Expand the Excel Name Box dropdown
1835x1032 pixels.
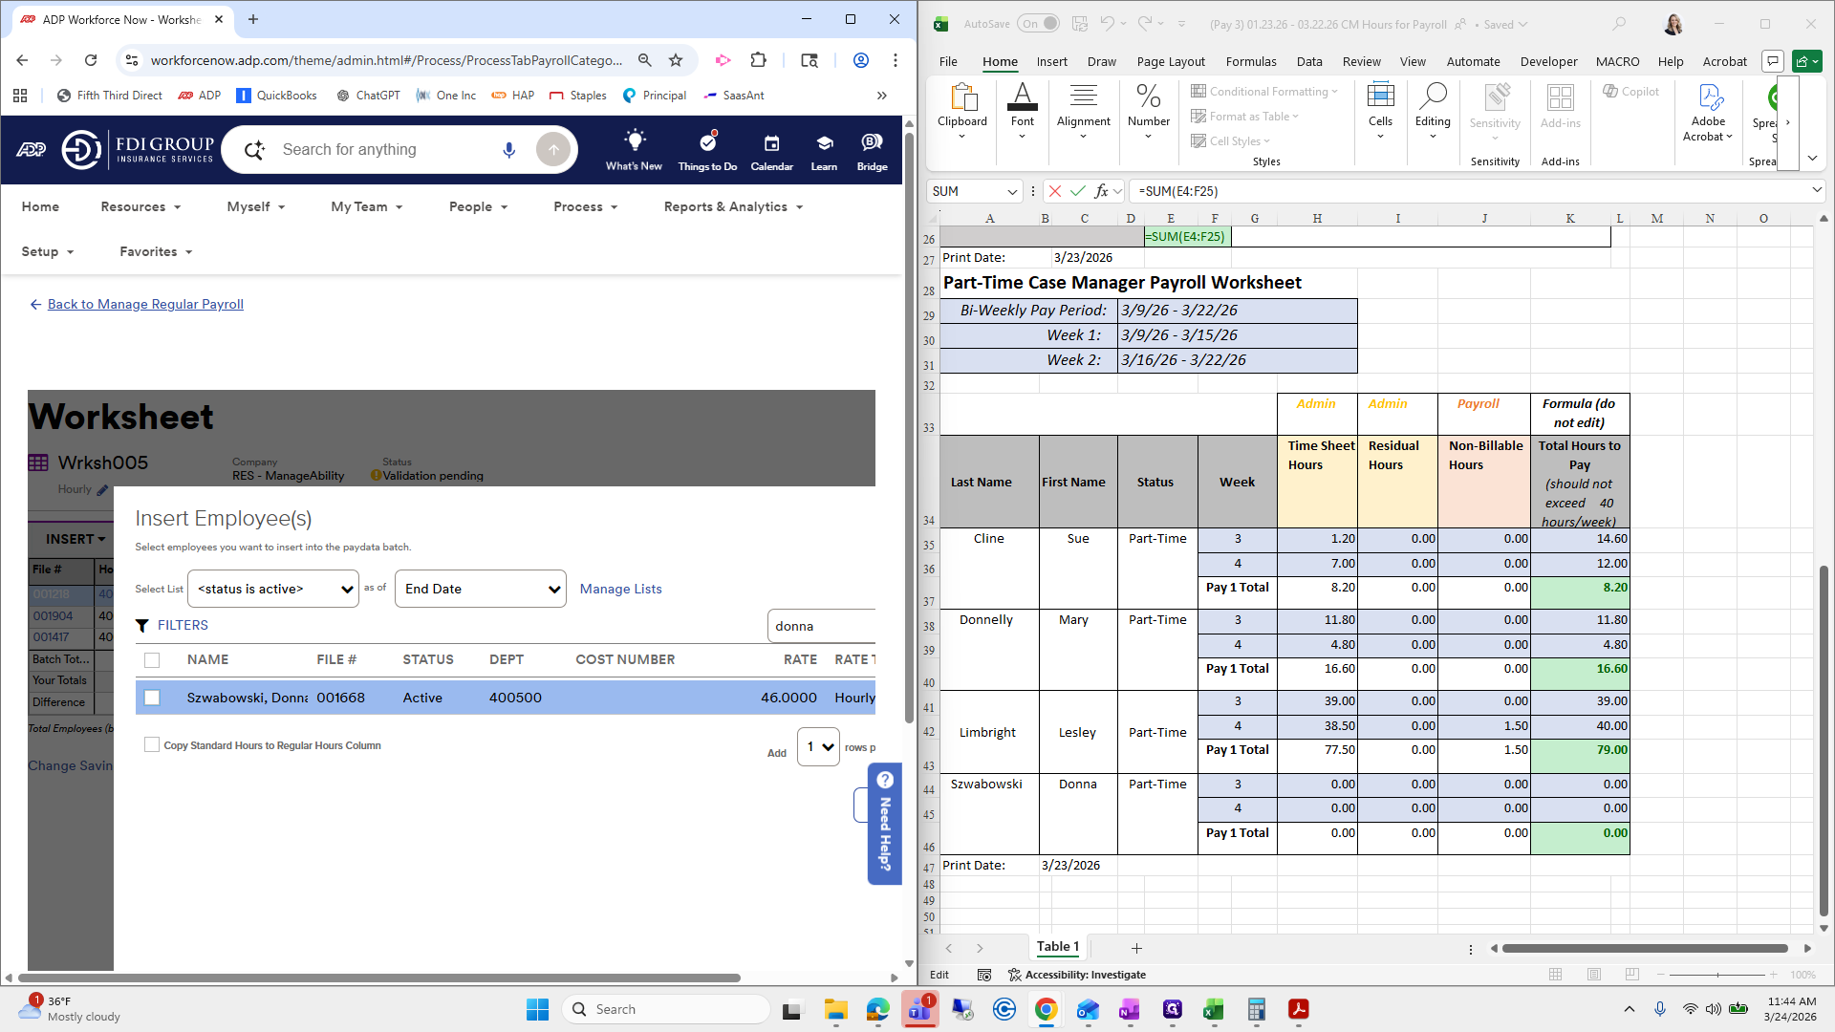coord(1012,191)
